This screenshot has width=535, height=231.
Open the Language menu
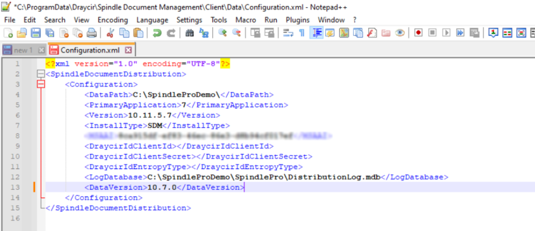[152, 20]
